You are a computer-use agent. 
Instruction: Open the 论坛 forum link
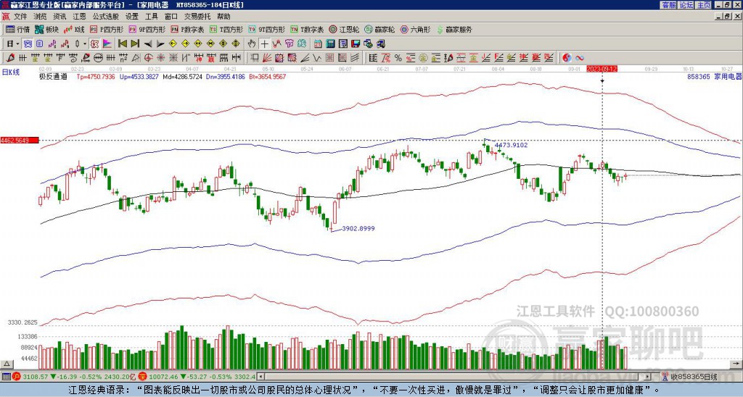click(686, 5)
